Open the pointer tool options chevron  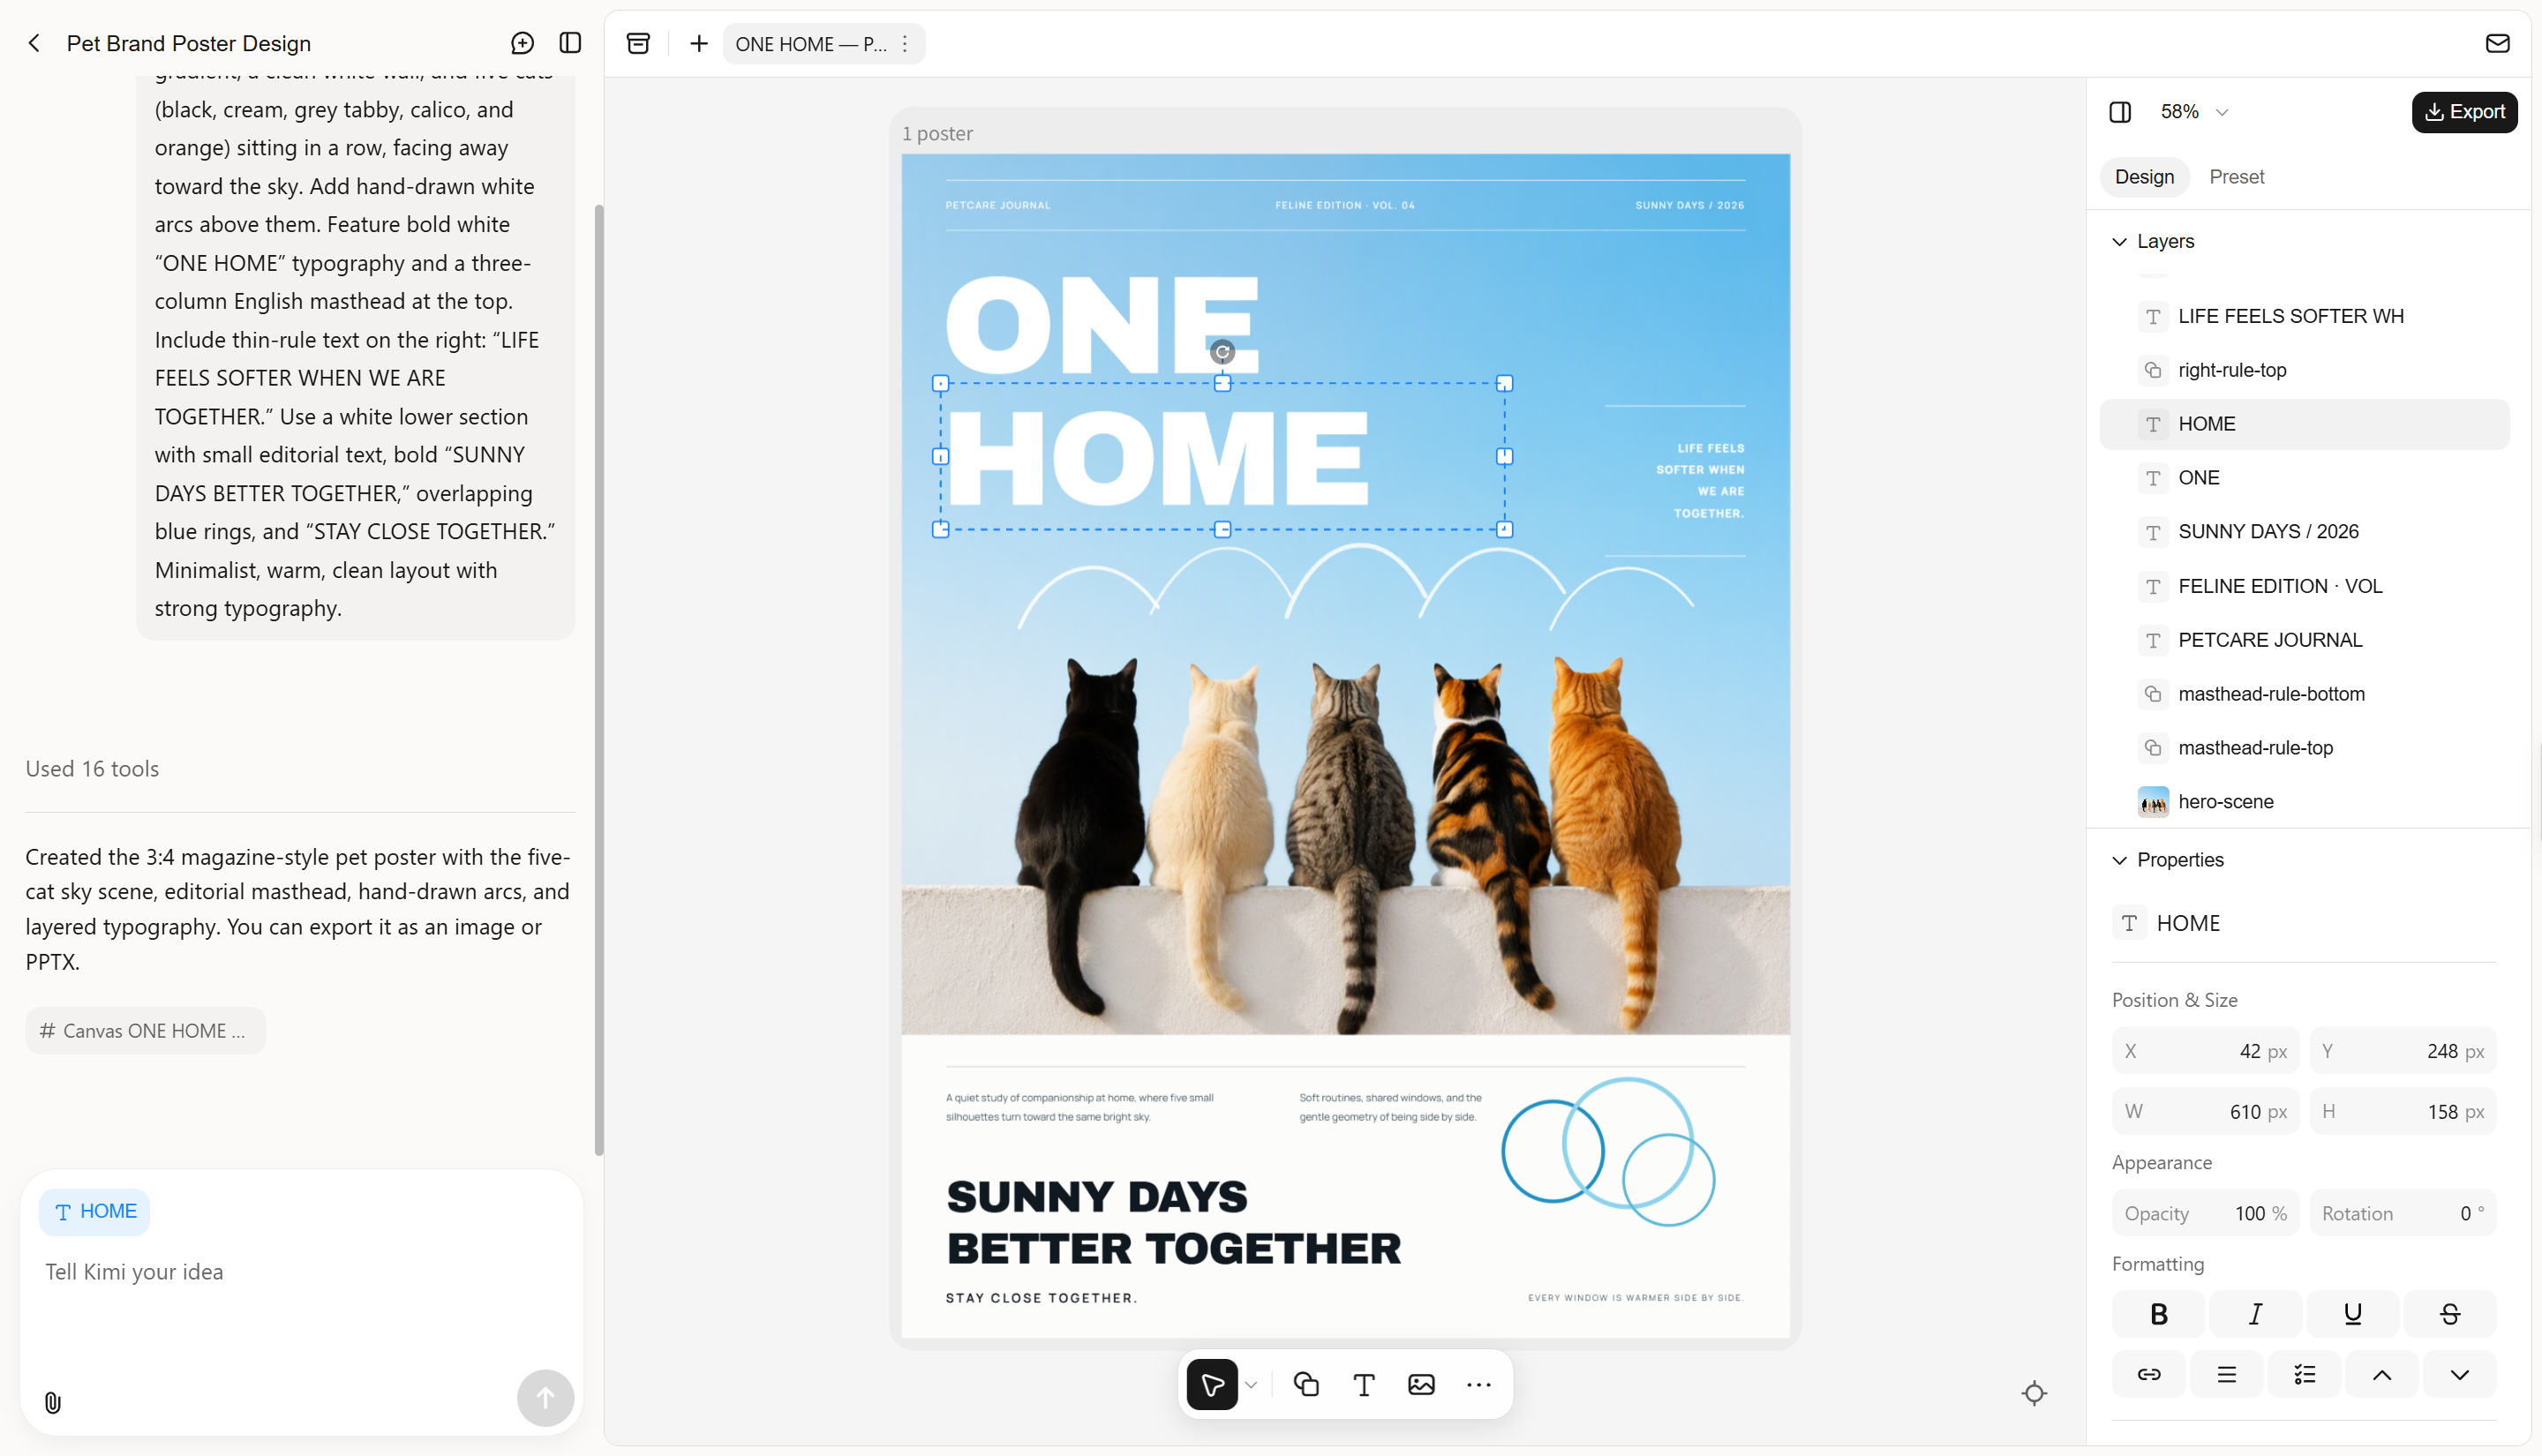click(1251, 1384)
